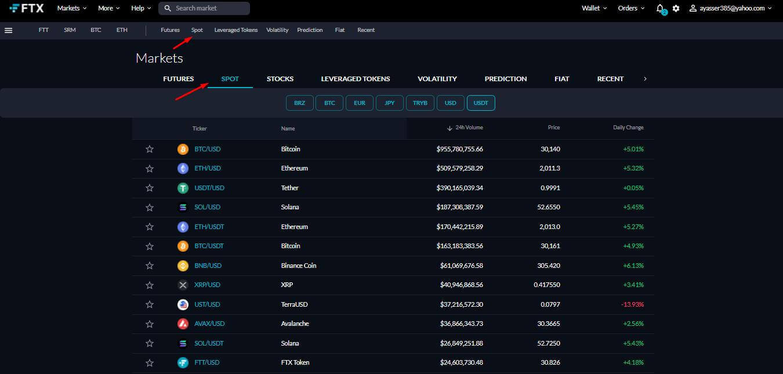Screen dimensions: 783x374
Task: Open the hamburger sidebar menu icon
Action: 8,30
